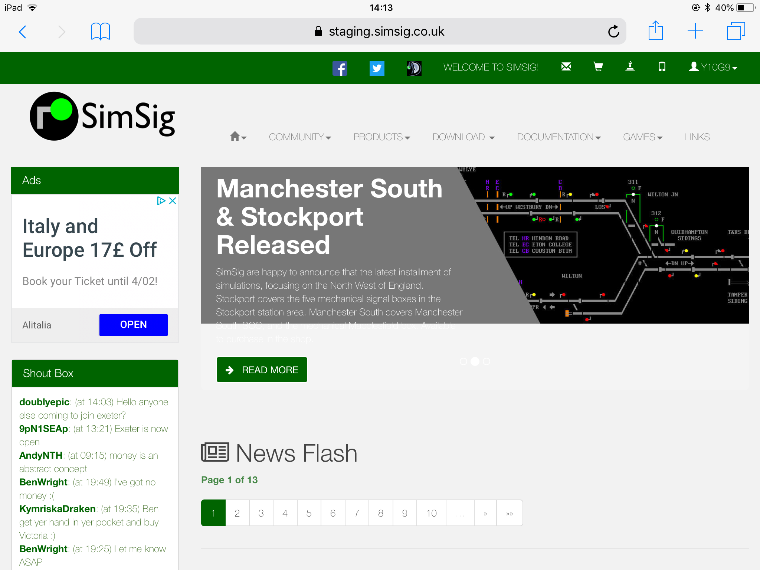
Task: Show all tabs overview icon
Action: pos(736,31)
